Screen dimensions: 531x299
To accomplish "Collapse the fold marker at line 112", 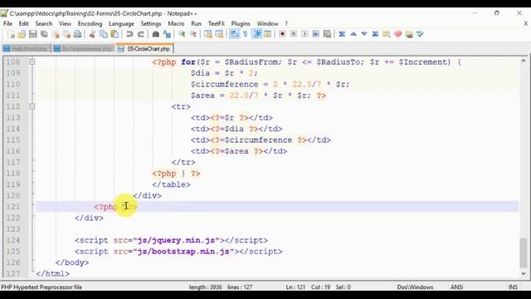I will click(32, 106).
